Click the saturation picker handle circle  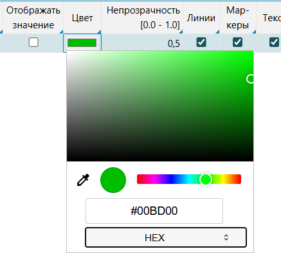pyautogui.click(x=250, y=79)
